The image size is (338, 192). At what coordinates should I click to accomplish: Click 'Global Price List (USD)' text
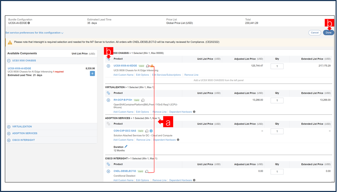179,23
